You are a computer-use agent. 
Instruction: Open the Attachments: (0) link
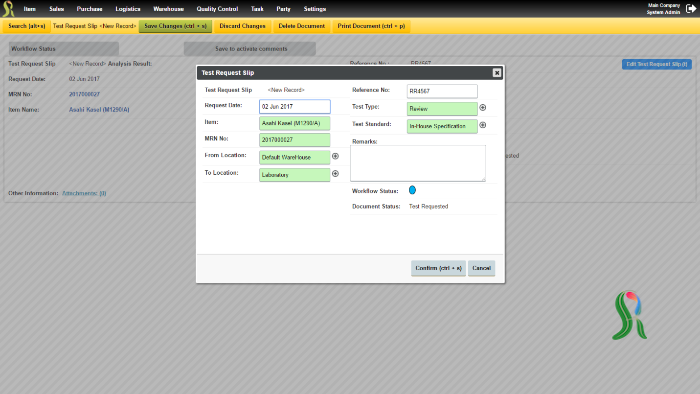point(84,193)
